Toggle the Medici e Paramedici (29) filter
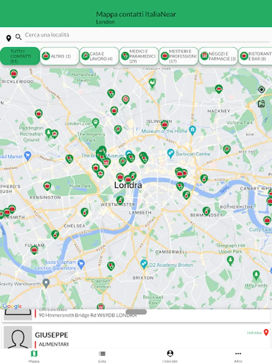272x363 pixels. (139, 56)
